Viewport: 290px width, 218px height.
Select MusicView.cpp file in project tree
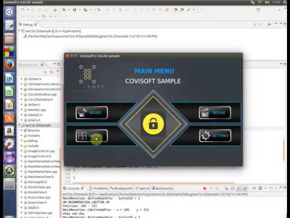pyautogui.click(x=39, y=197)
